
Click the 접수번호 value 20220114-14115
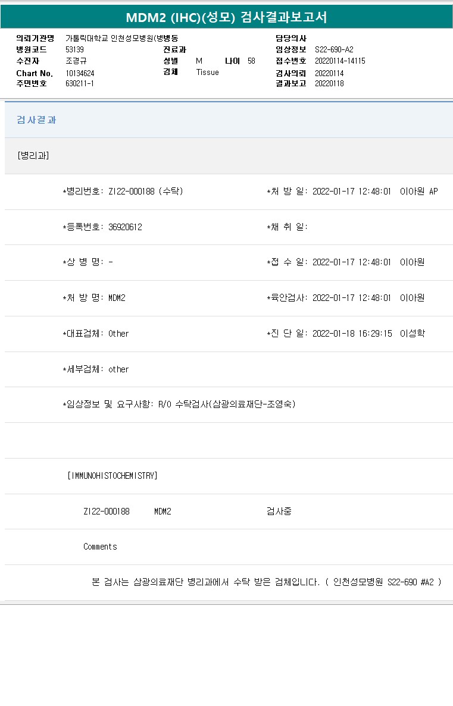pyautogui.click(x=340, y=61)
